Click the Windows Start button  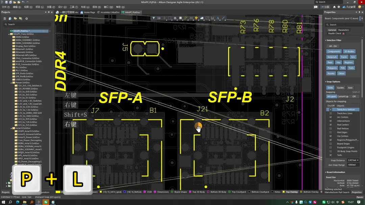pos(3,202)
